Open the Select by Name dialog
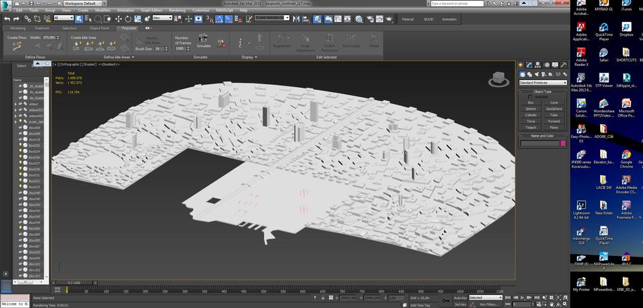Image resolution: width=643 pixels, height=308 pixels. (x=88, y=19)
